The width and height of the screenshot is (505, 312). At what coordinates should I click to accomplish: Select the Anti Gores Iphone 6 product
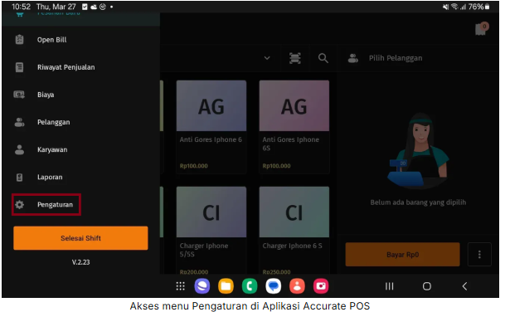pyautogui.click(x=211, y=127)
